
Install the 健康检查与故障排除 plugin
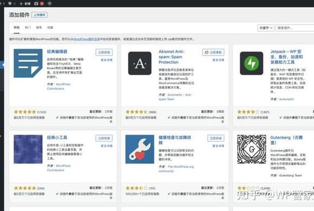pos(216,138)
